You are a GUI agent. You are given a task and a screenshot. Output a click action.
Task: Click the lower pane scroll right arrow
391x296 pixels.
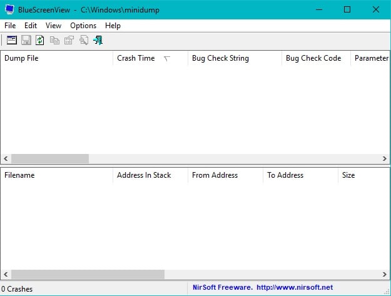pos(385,275)
